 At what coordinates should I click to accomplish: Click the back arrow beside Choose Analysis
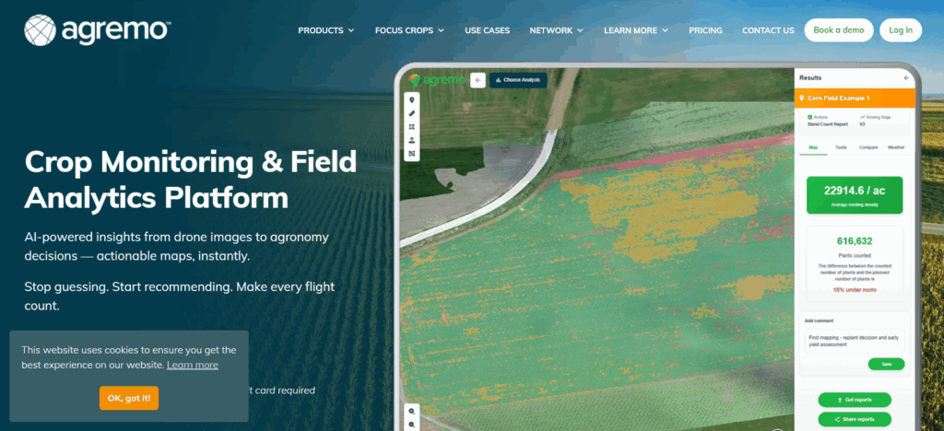tap(478, 80)
